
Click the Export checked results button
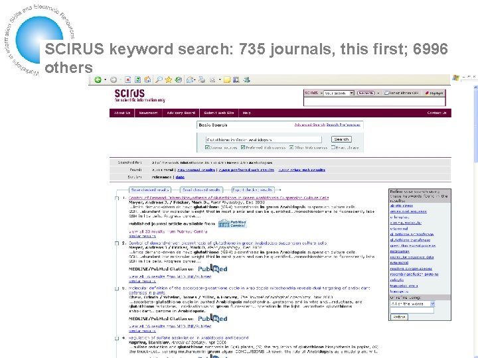point(253,190)
